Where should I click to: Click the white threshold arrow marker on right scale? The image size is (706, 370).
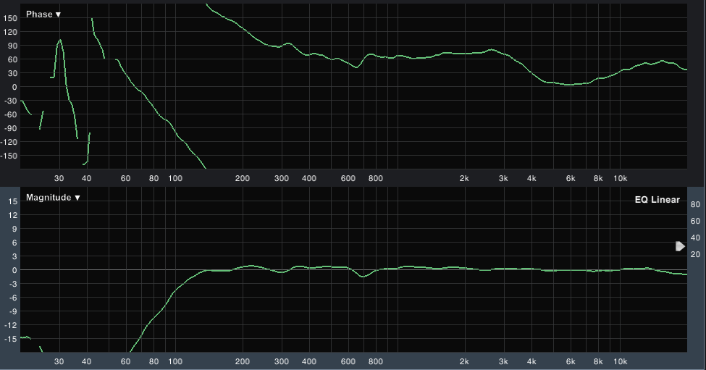point(680,246)
